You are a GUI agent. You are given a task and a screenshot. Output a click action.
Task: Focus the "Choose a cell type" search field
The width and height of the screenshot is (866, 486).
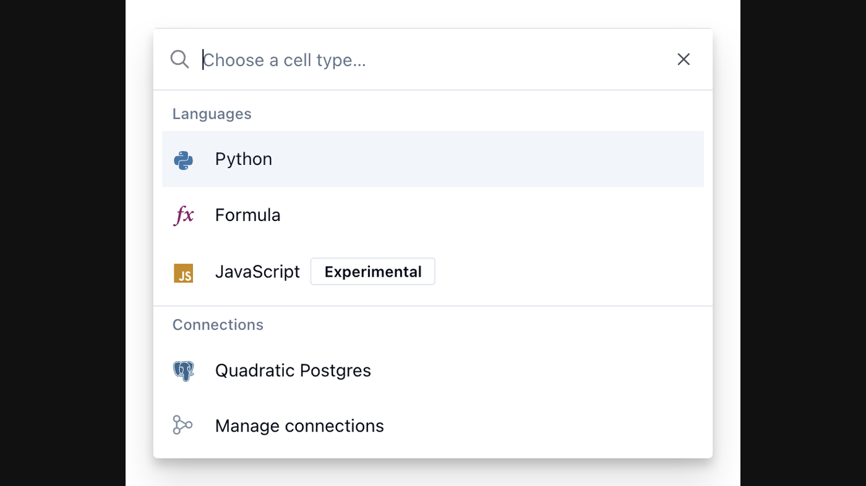point(433,60)
